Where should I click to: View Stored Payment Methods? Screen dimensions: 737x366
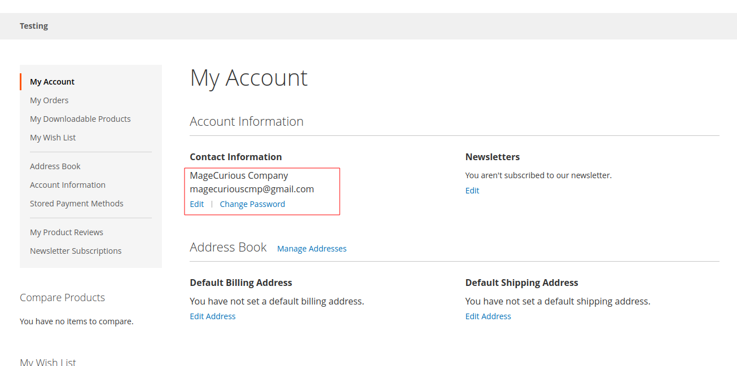(x=77, y=203)
